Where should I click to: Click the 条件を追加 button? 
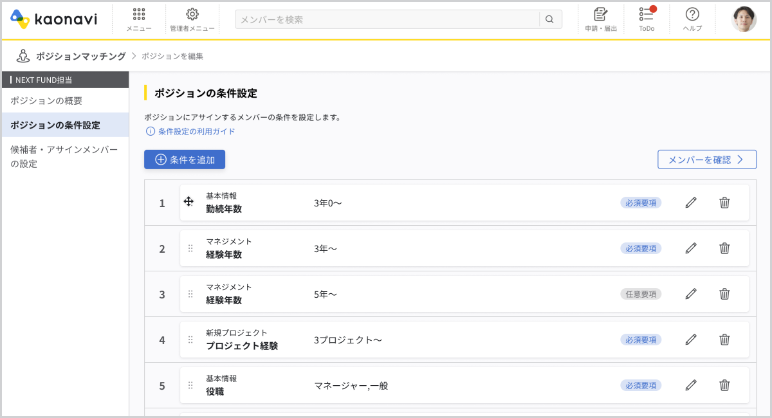[185, 159]
